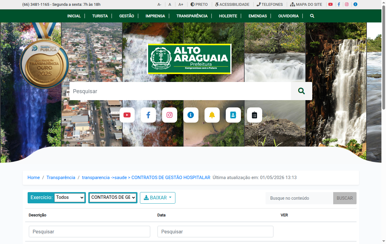Screen dimensions: 386x244
Task: Open the GESTÃO menu item
Action: tap(127, 16)
